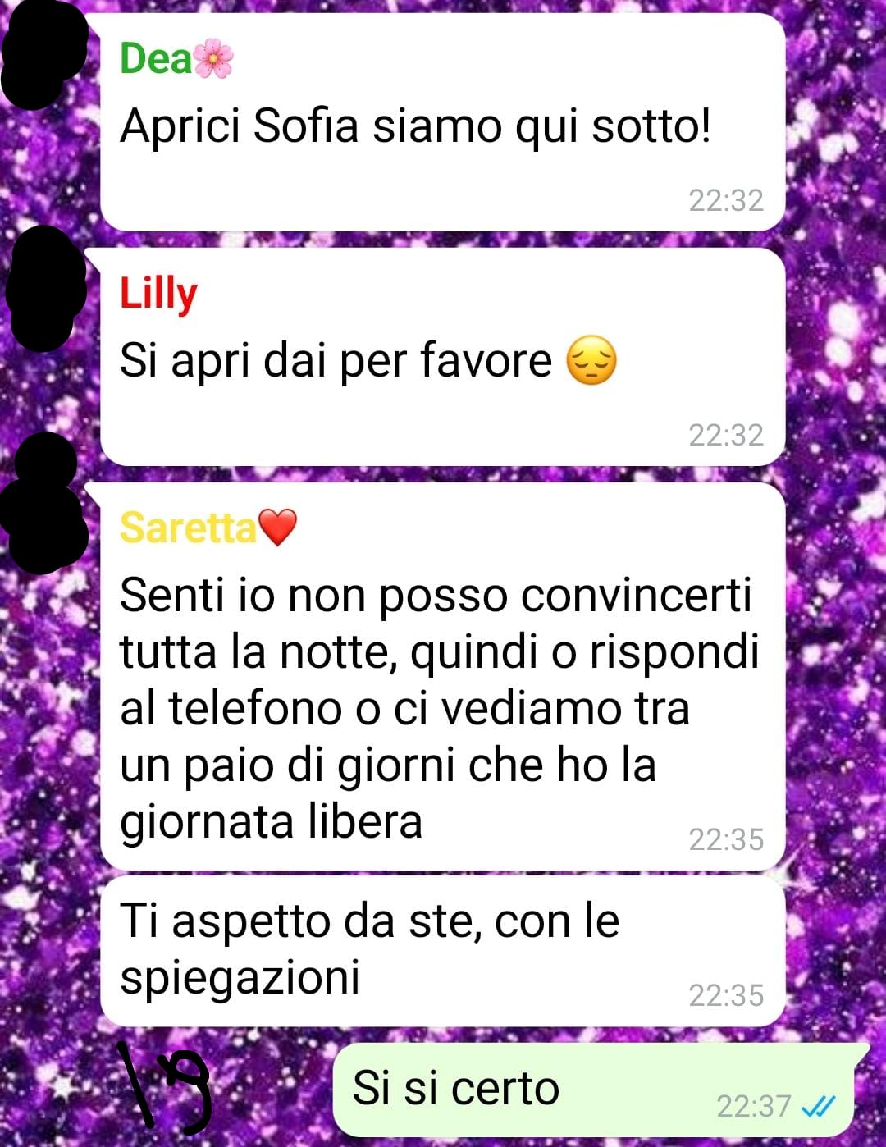Viewport: 886px width, 1147px height.
Task: Tap the Lilly sender name
Action: (158, 294)
